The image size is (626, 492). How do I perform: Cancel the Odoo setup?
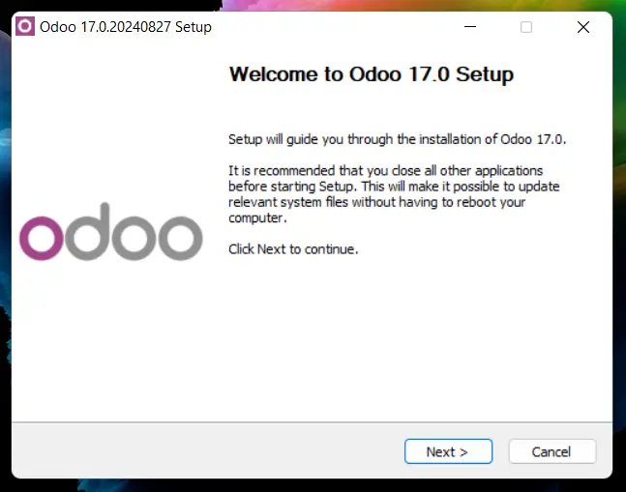[x=551, y=451]
